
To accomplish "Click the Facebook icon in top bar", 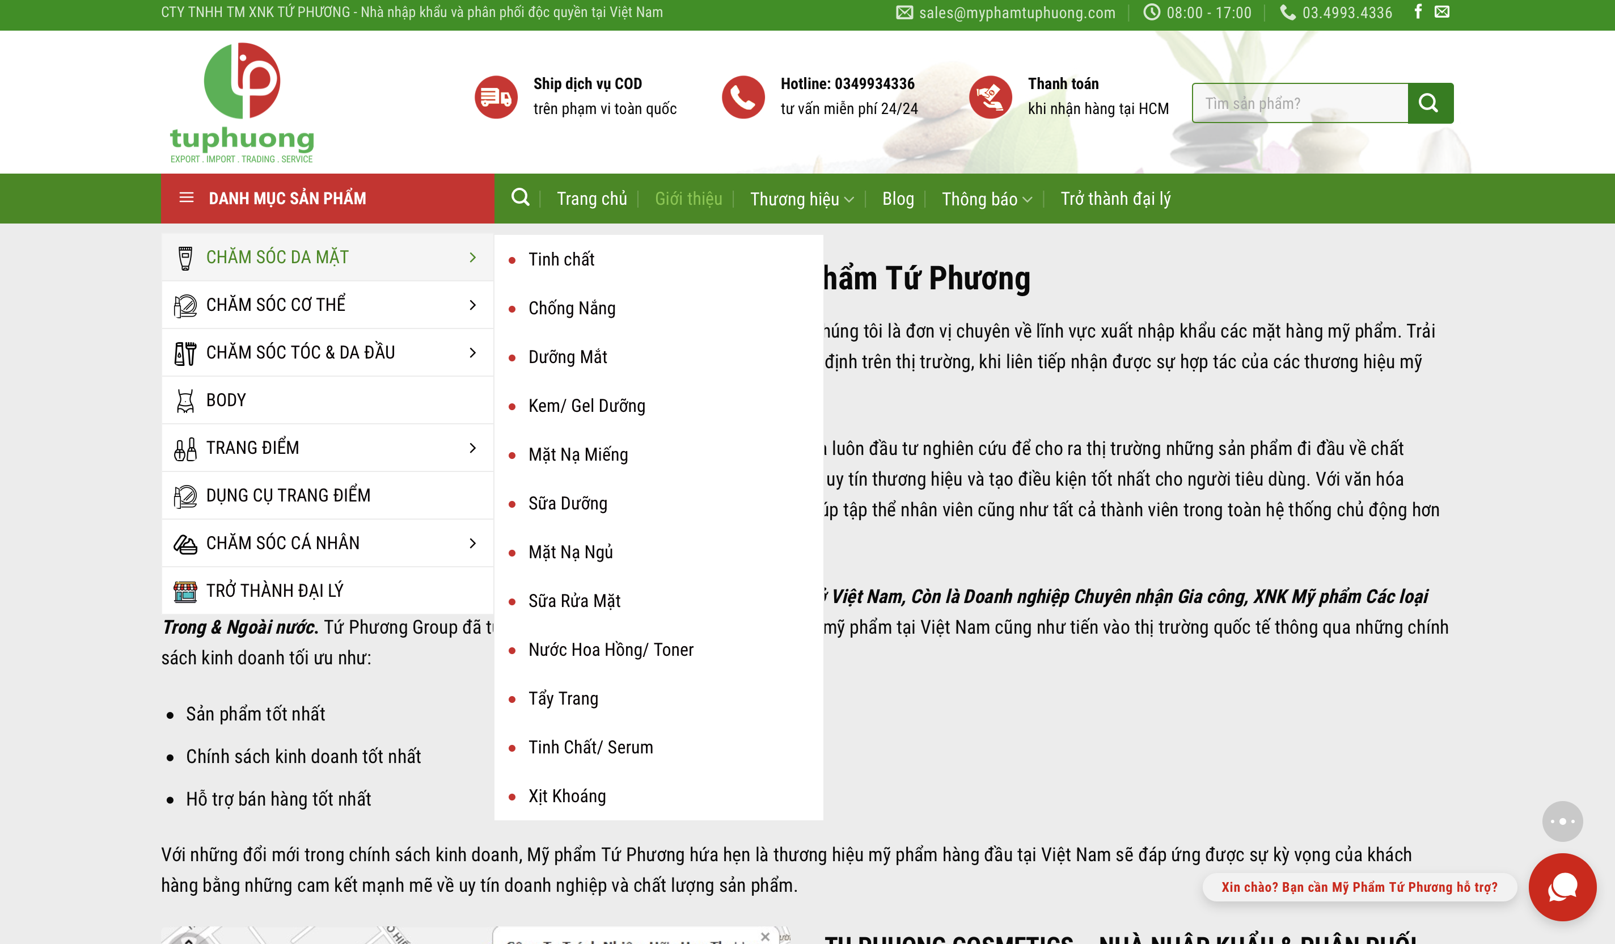I will tap(1418, 11).
